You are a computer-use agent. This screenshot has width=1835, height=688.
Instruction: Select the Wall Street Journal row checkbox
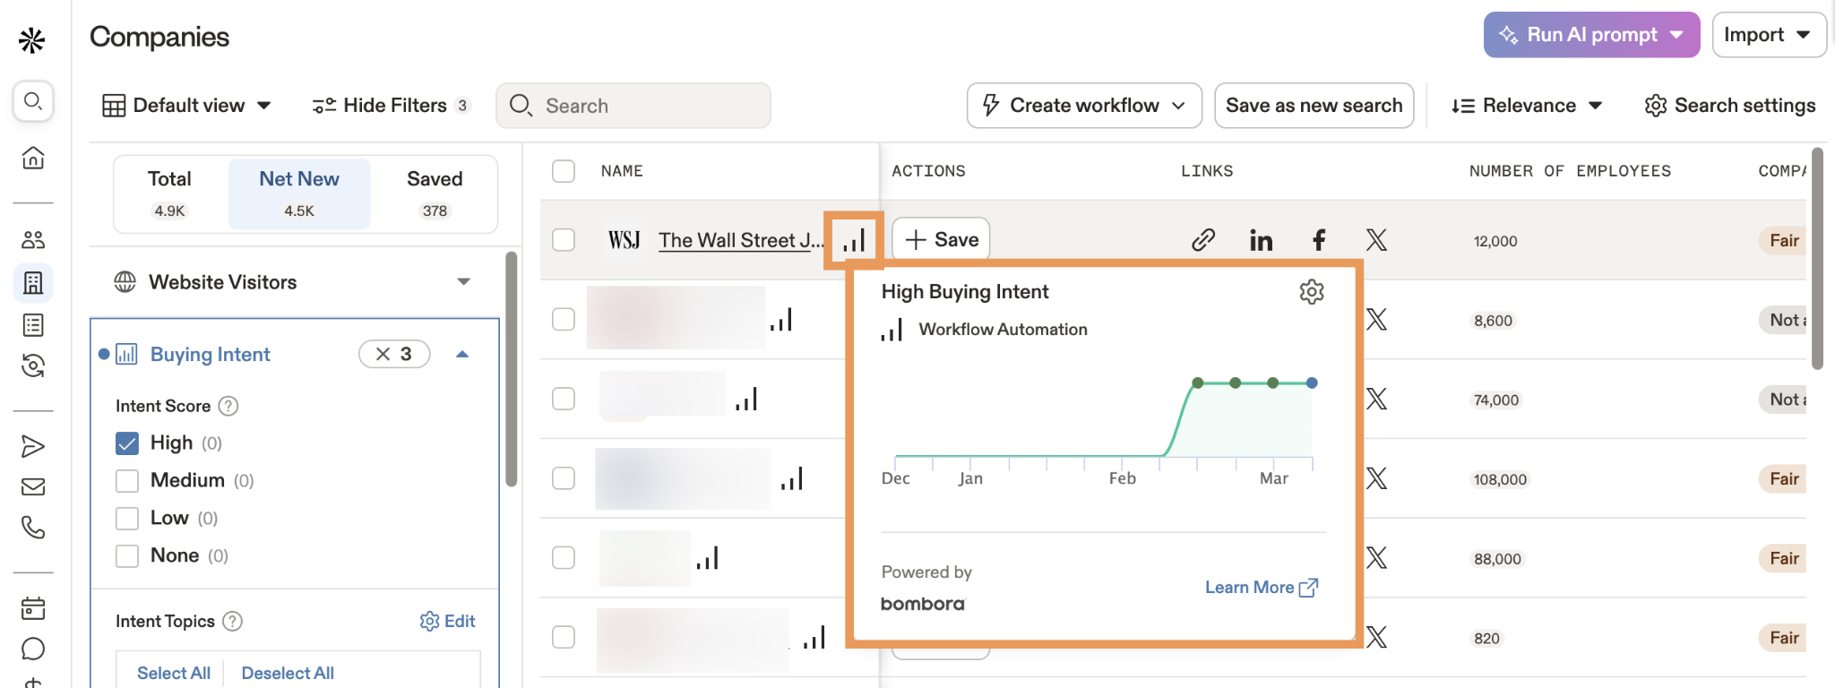tap(564, 240)
